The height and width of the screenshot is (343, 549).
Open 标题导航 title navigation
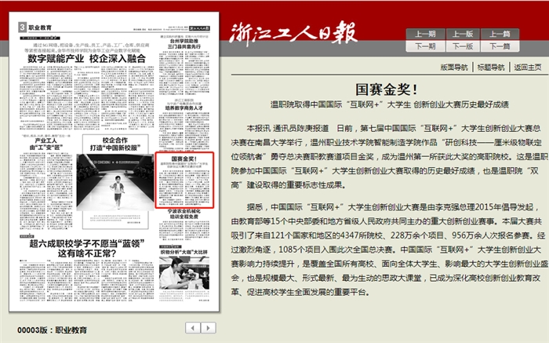(492, 68)
